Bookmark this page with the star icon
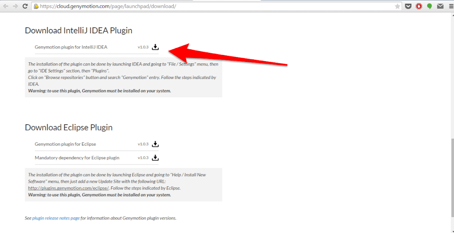 (398, 6)
